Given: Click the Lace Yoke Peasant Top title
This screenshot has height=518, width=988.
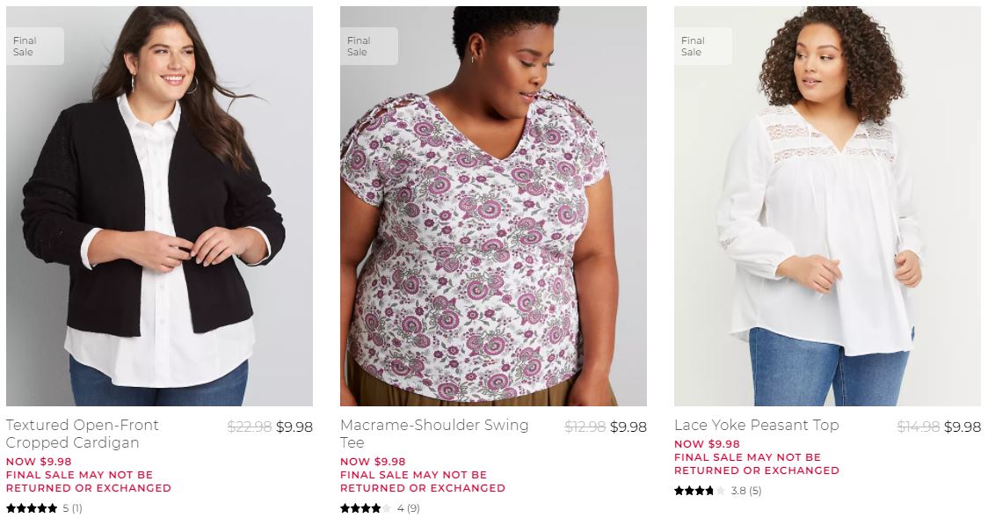Looking at the screenshot, I should pyautogui.click(x=756, y=426).
